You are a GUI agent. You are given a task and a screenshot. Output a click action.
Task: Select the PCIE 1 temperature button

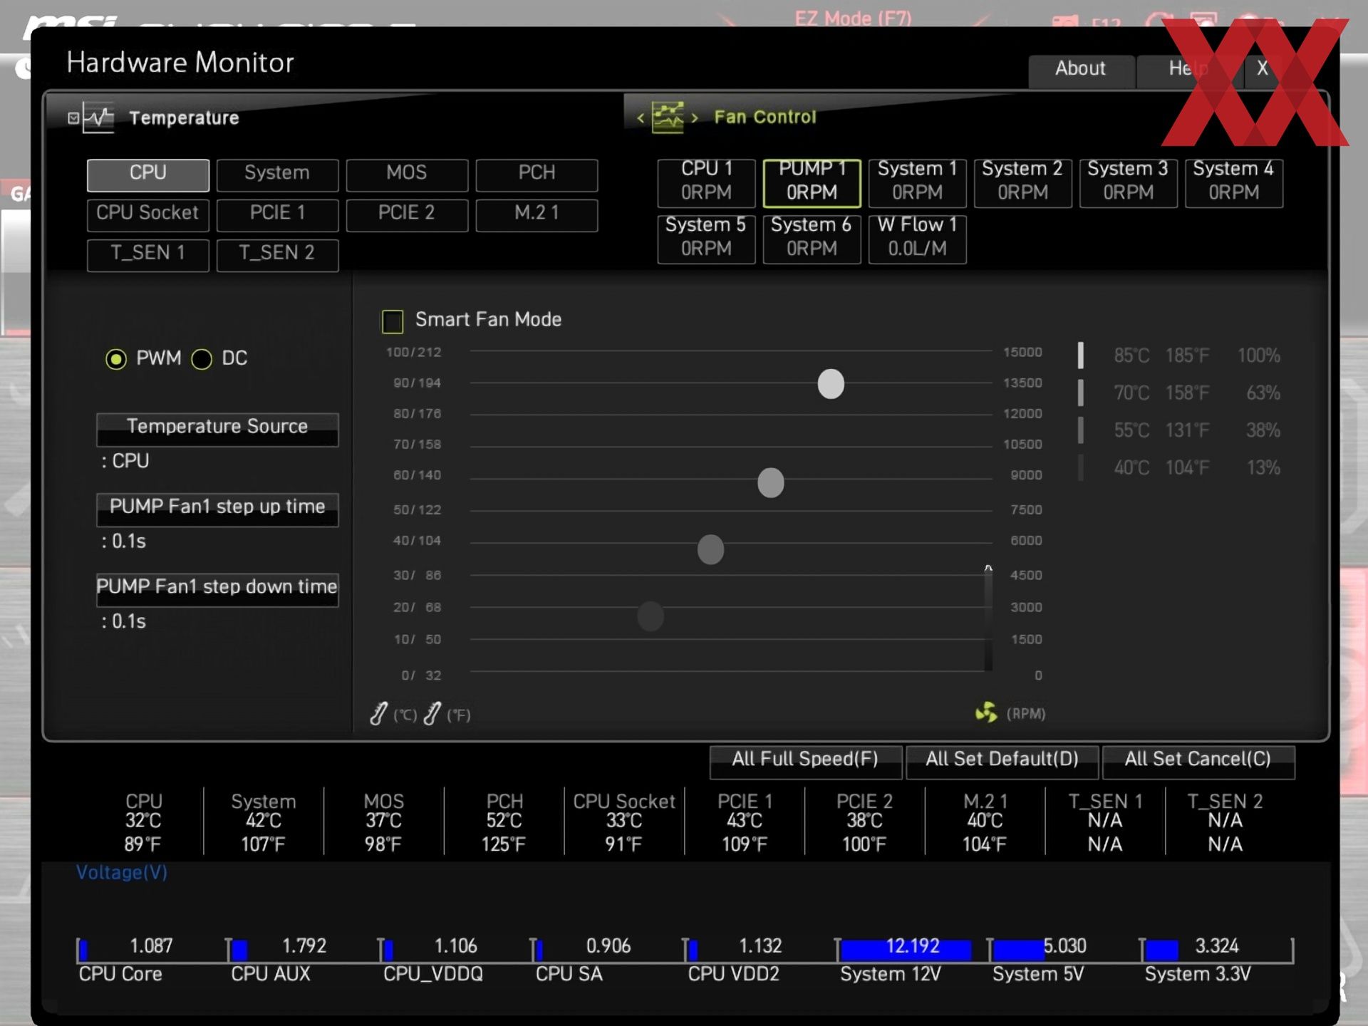[277, 215]
